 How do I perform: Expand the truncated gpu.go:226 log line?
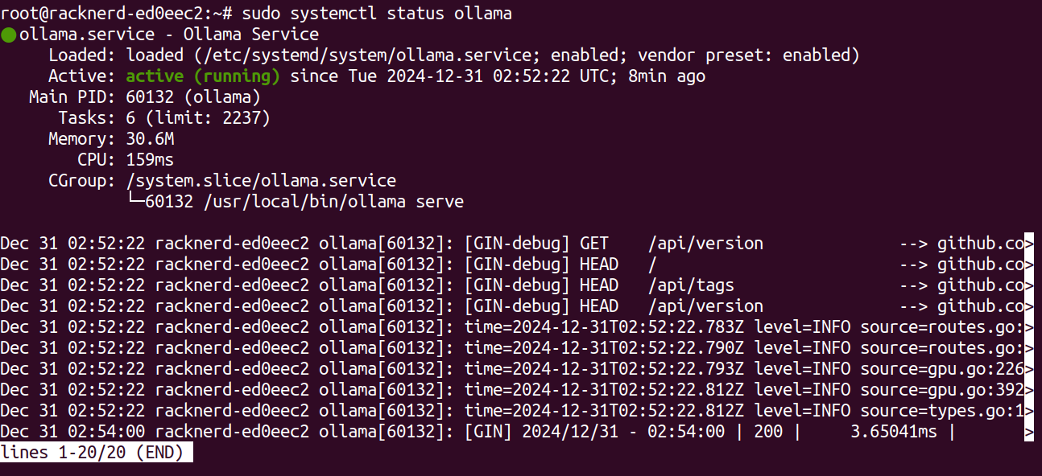(x=1028, y=368)
